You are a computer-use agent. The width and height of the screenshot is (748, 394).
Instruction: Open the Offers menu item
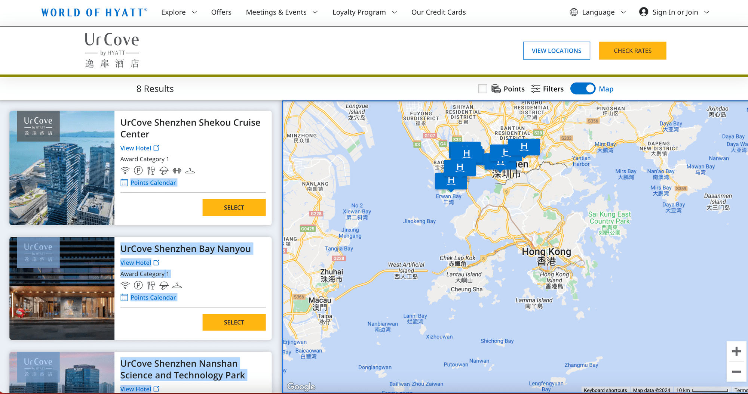pyautogui.click(x=221, y=12)
